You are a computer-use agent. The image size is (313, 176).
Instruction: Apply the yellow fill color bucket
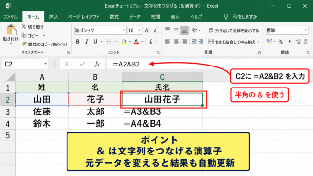(124, 42)
